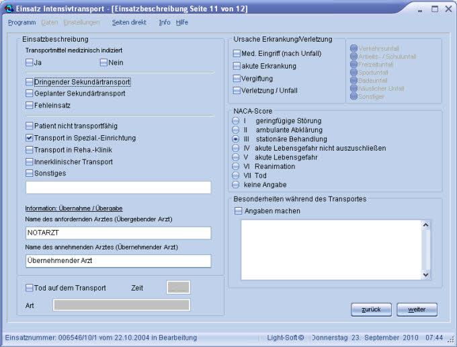This screenshot has height=347, width=457.
Task: Click the Besonderheiten text area
Action: [x=331, y=250]
